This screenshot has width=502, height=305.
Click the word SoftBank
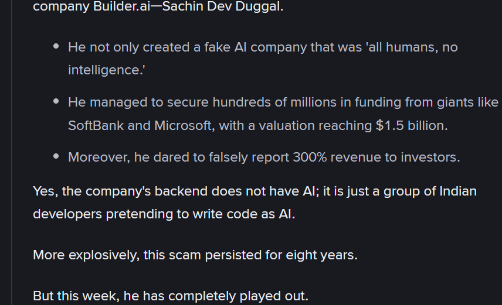click(x=96, y=126)
